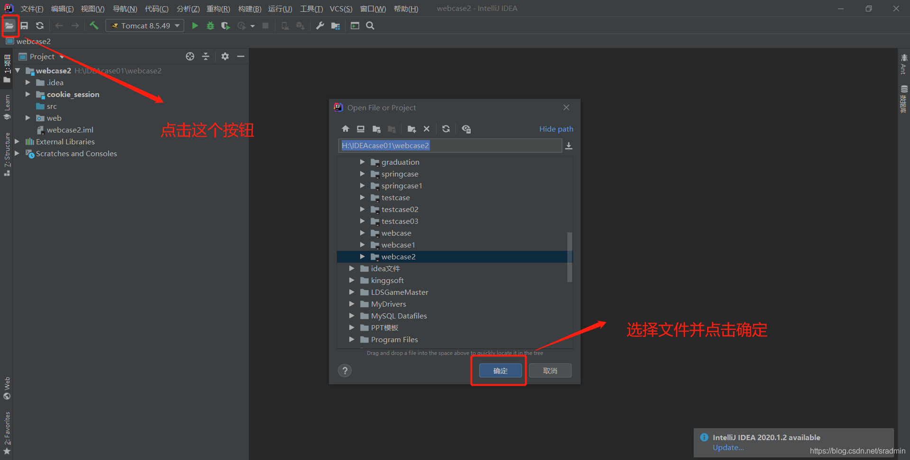The width and height of the screenshot is (910, 460).
Task: Expand the graduation folder in the dialog
Action: (x=362, y=162)
